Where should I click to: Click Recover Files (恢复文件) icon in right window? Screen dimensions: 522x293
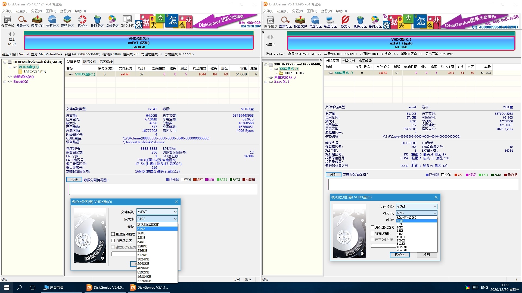coord(300,22)
